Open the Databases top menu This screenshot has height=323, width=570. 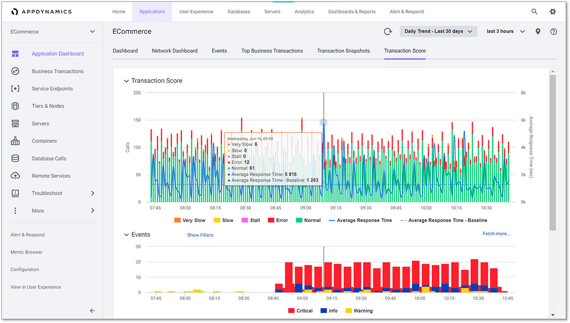click(x=239, y=11)
